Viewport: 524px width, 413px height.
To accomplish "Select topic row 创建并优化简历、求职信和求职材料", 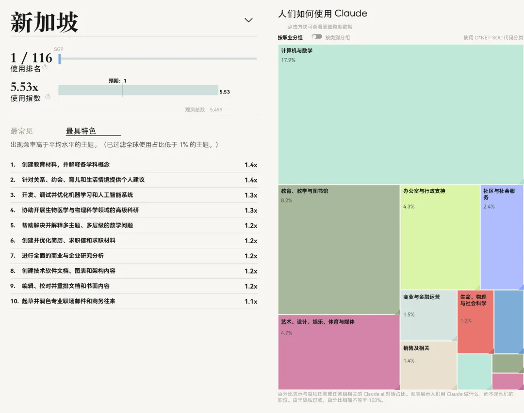I will coord(134,241).
